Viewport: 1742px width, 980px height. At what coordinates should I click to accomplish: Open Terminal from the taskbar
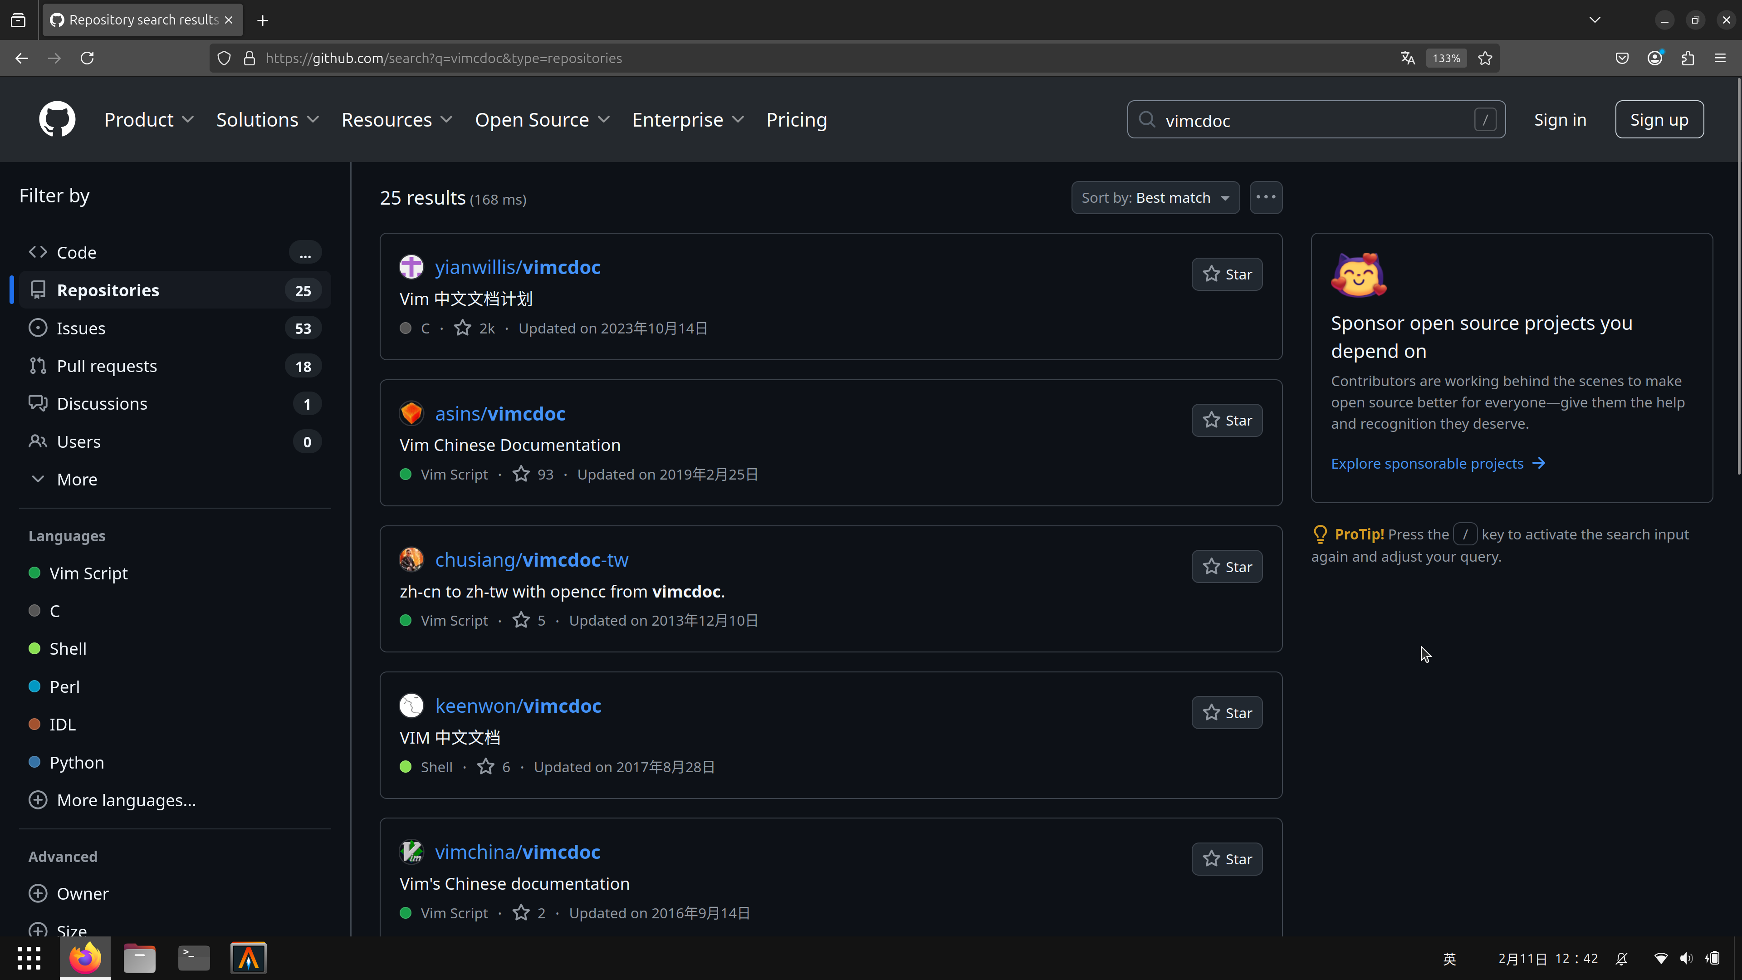point(193,958)
